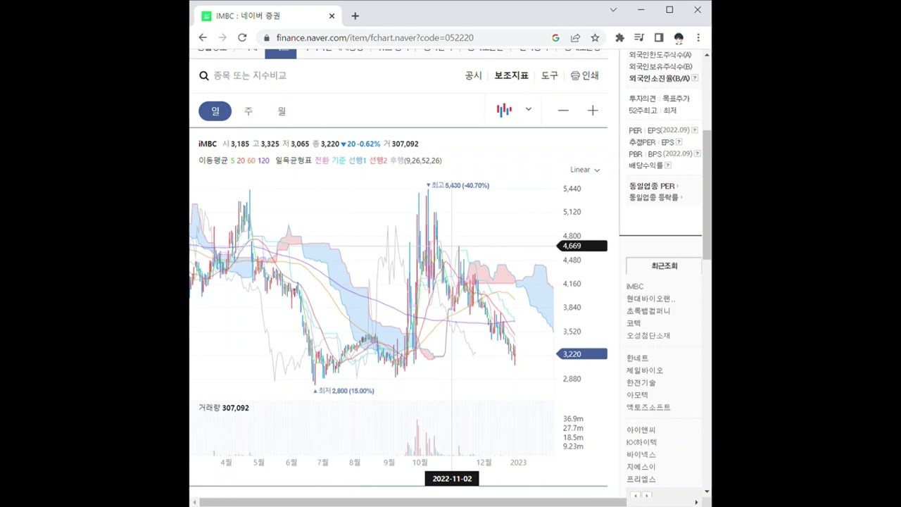Open the 보조지표 indicators menu

[x=511, y=75]
